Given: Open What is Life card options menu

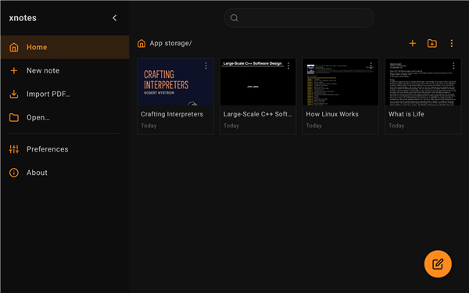Looking at the screenshot, I should 453,66.
